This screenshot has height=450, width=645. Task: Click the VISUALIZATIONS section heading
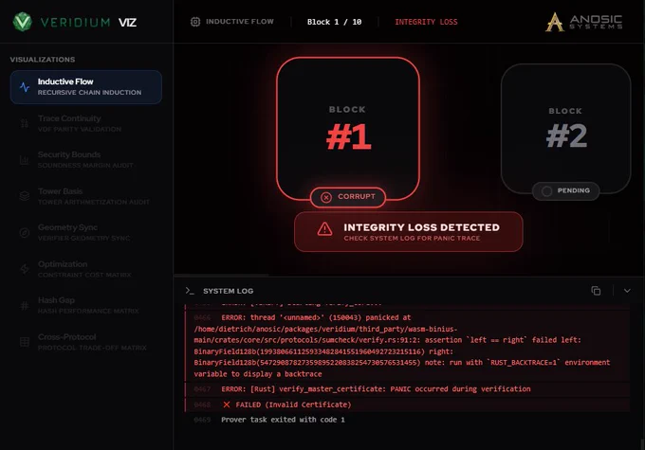tap(43, 60)
